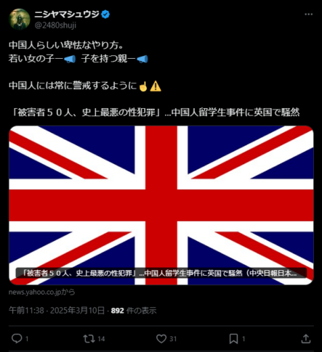The height and width of the screenshot is (352, 322).
Task: Bookmark this post
Action: [x=233, y=338]
